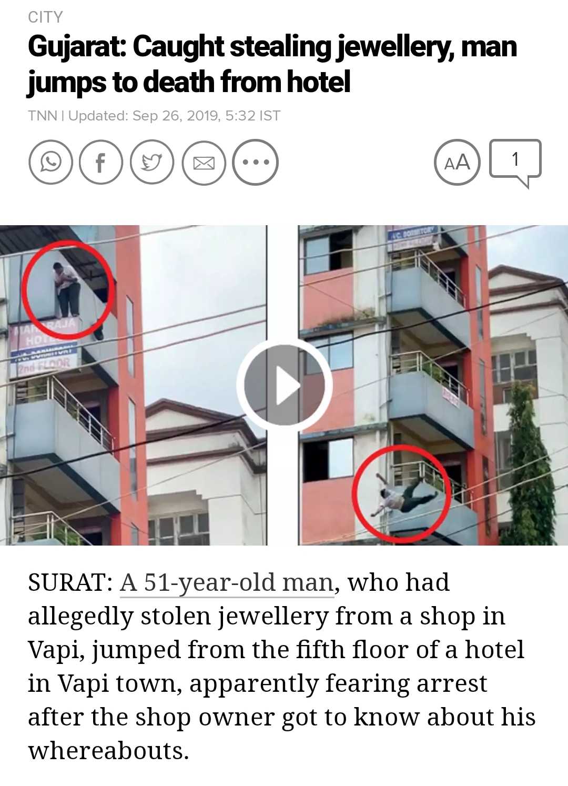
Task: Open more sharing options ellipsis
Action: 255,163
